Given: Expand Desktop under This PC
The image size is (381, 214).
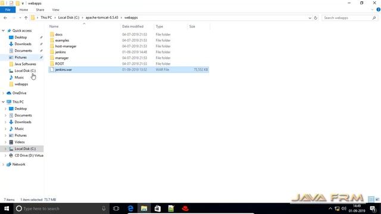Looking at the screenshot, I should click(x=5, y=109).
